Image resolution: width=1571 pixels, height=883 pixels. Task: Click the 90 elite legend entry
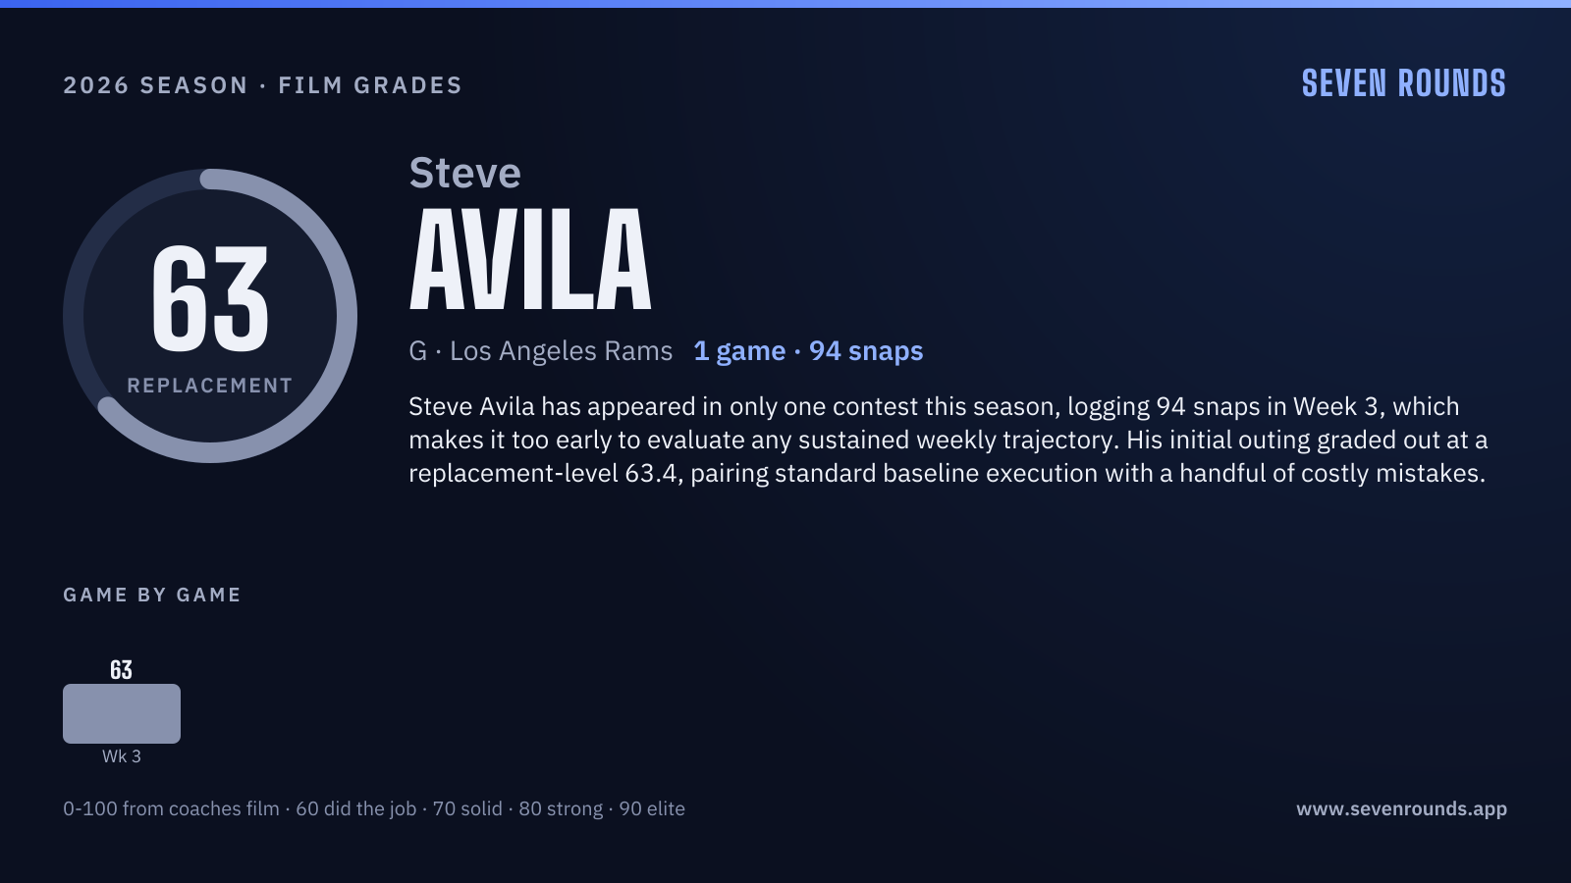[x=652, y=809]
